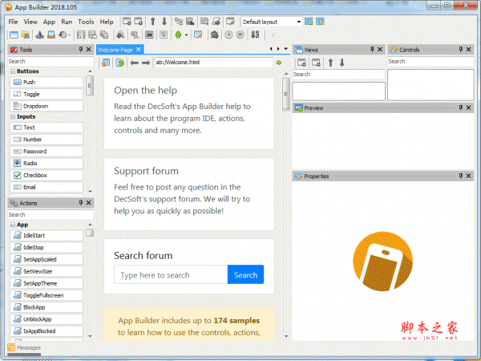Open the tab list dropdown arrow

[x=285, y=49]
